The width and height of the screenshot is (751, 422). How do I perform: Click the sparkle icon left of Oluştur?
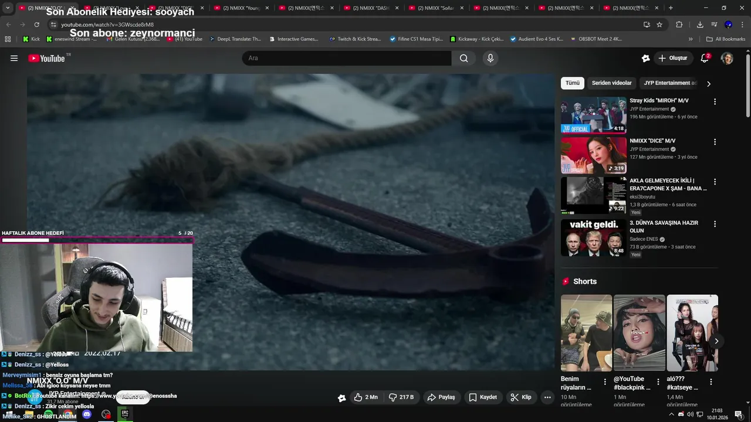645,58
